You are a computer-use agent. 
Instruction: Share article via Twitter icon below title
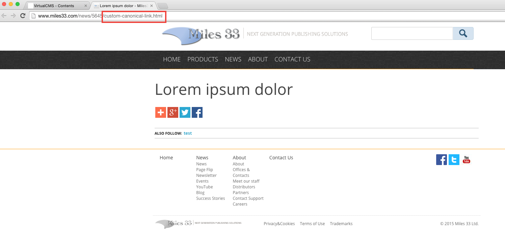pos(185,112)
